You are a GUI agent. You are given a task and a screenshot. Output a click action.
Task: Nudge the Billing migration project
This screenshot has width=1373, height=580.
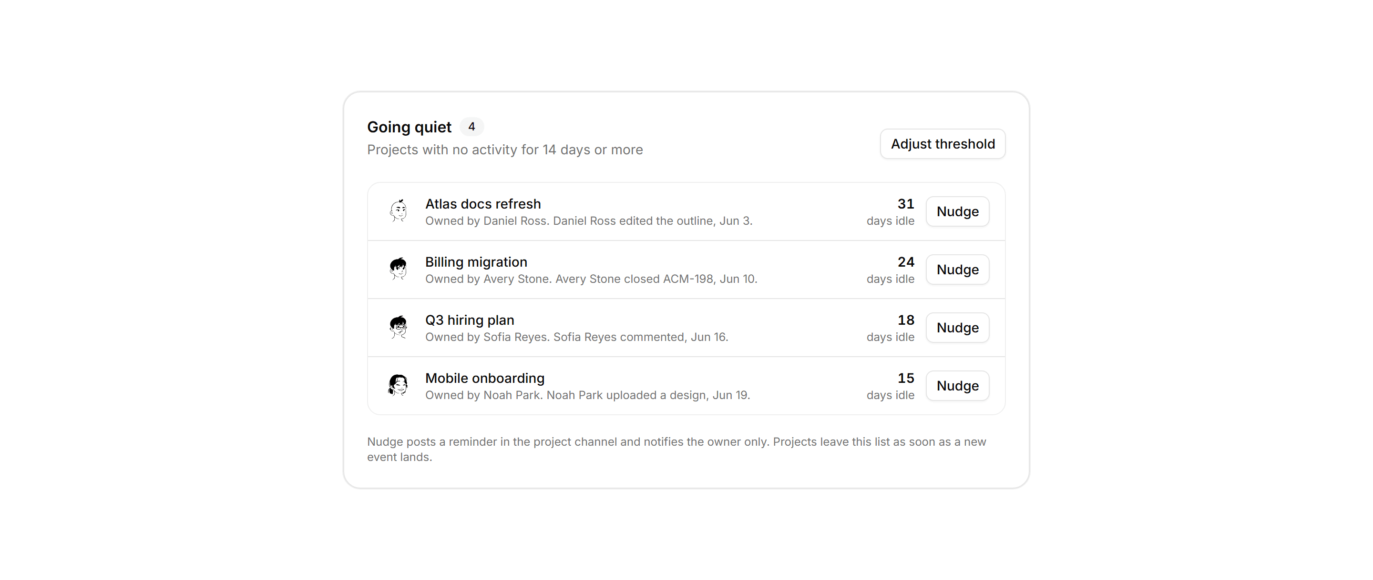pos(957,270)
